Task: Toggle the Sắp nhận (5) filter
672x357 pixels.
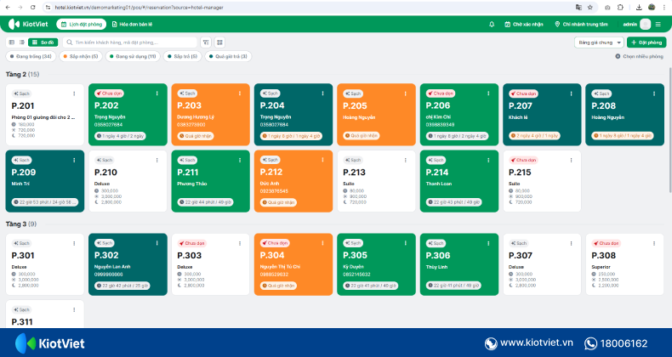Action: (x=81, y=56)
